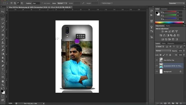This screenshot has height=105, width=186.
Task: Switch to the Swatches tab
Action: [x=164, y=9]
